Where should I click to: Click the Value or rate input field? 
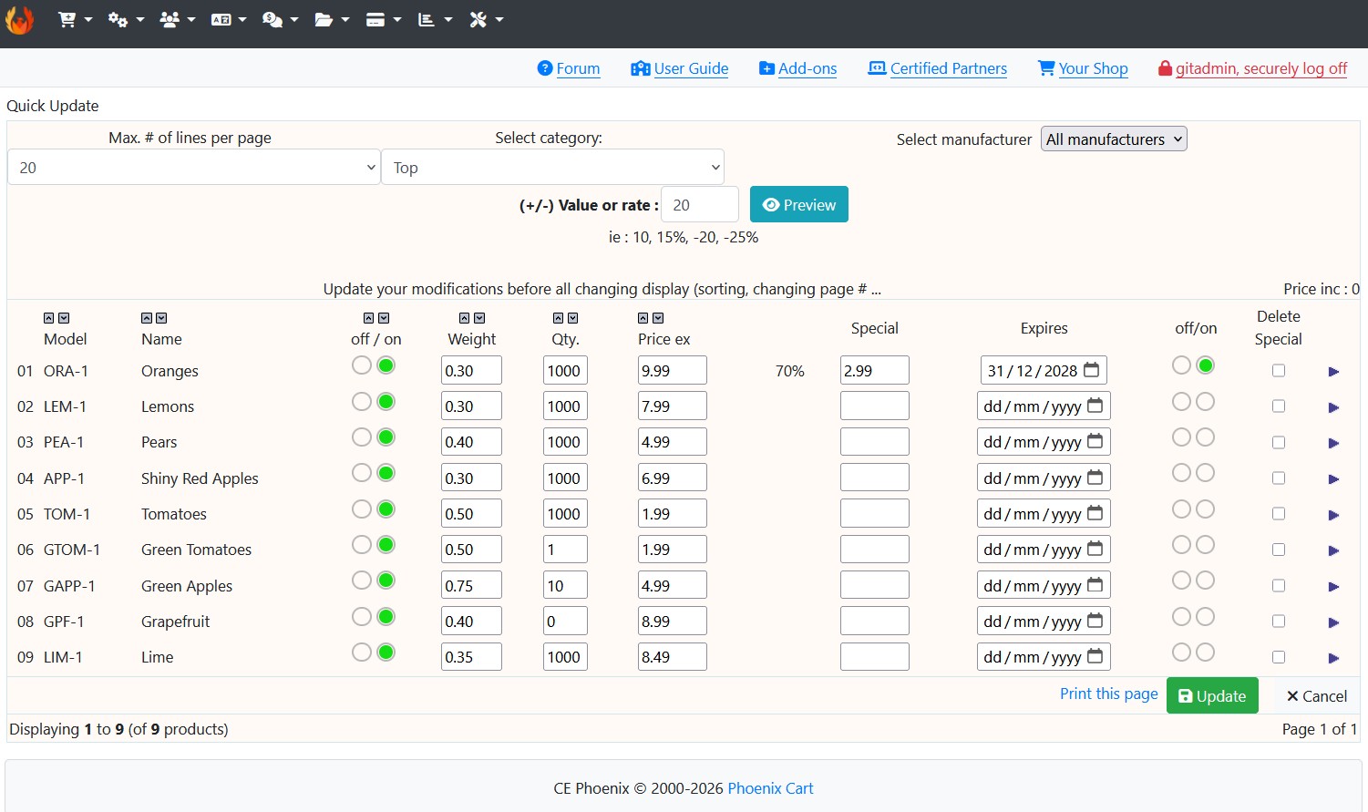click(700, 205)
